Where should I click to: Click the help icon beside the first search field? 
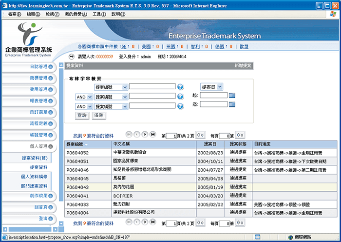pyautogui.click(x=180, y=87)
